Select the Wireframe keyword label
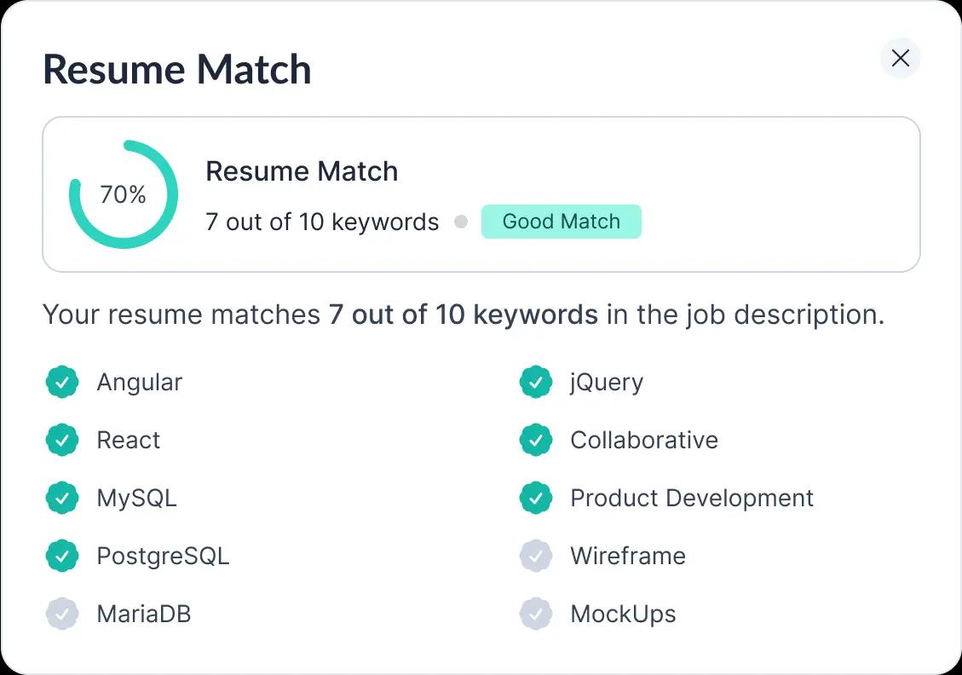 628,557
